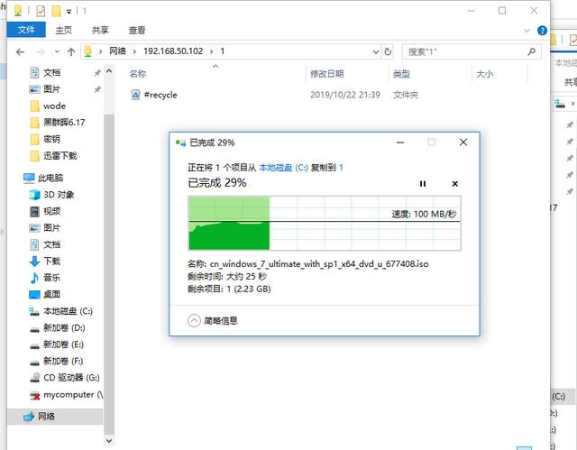The width and height of the screenshot is (577, 450).
Task: Sort files by 类型 column
Action: pyautogui.click(x=401, y=74)
